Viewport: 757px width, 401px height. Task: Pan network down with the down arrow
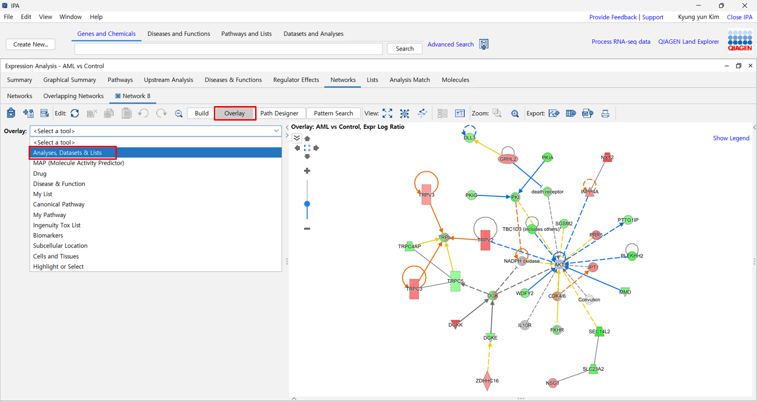coord(307,156)
